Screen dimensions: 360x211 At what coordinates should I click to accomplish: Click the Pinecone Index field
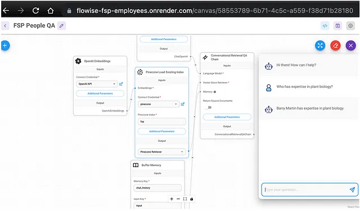pyautogui.click(x=162, y=122)
